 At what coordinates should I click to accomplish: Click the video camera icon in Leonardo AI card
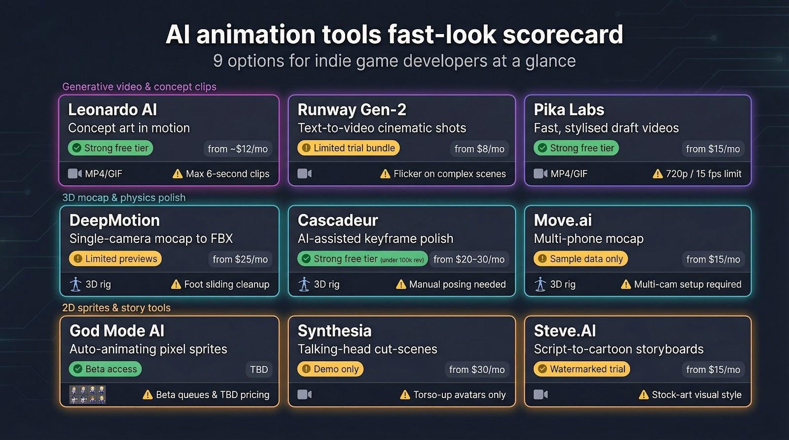click(74, 173)
